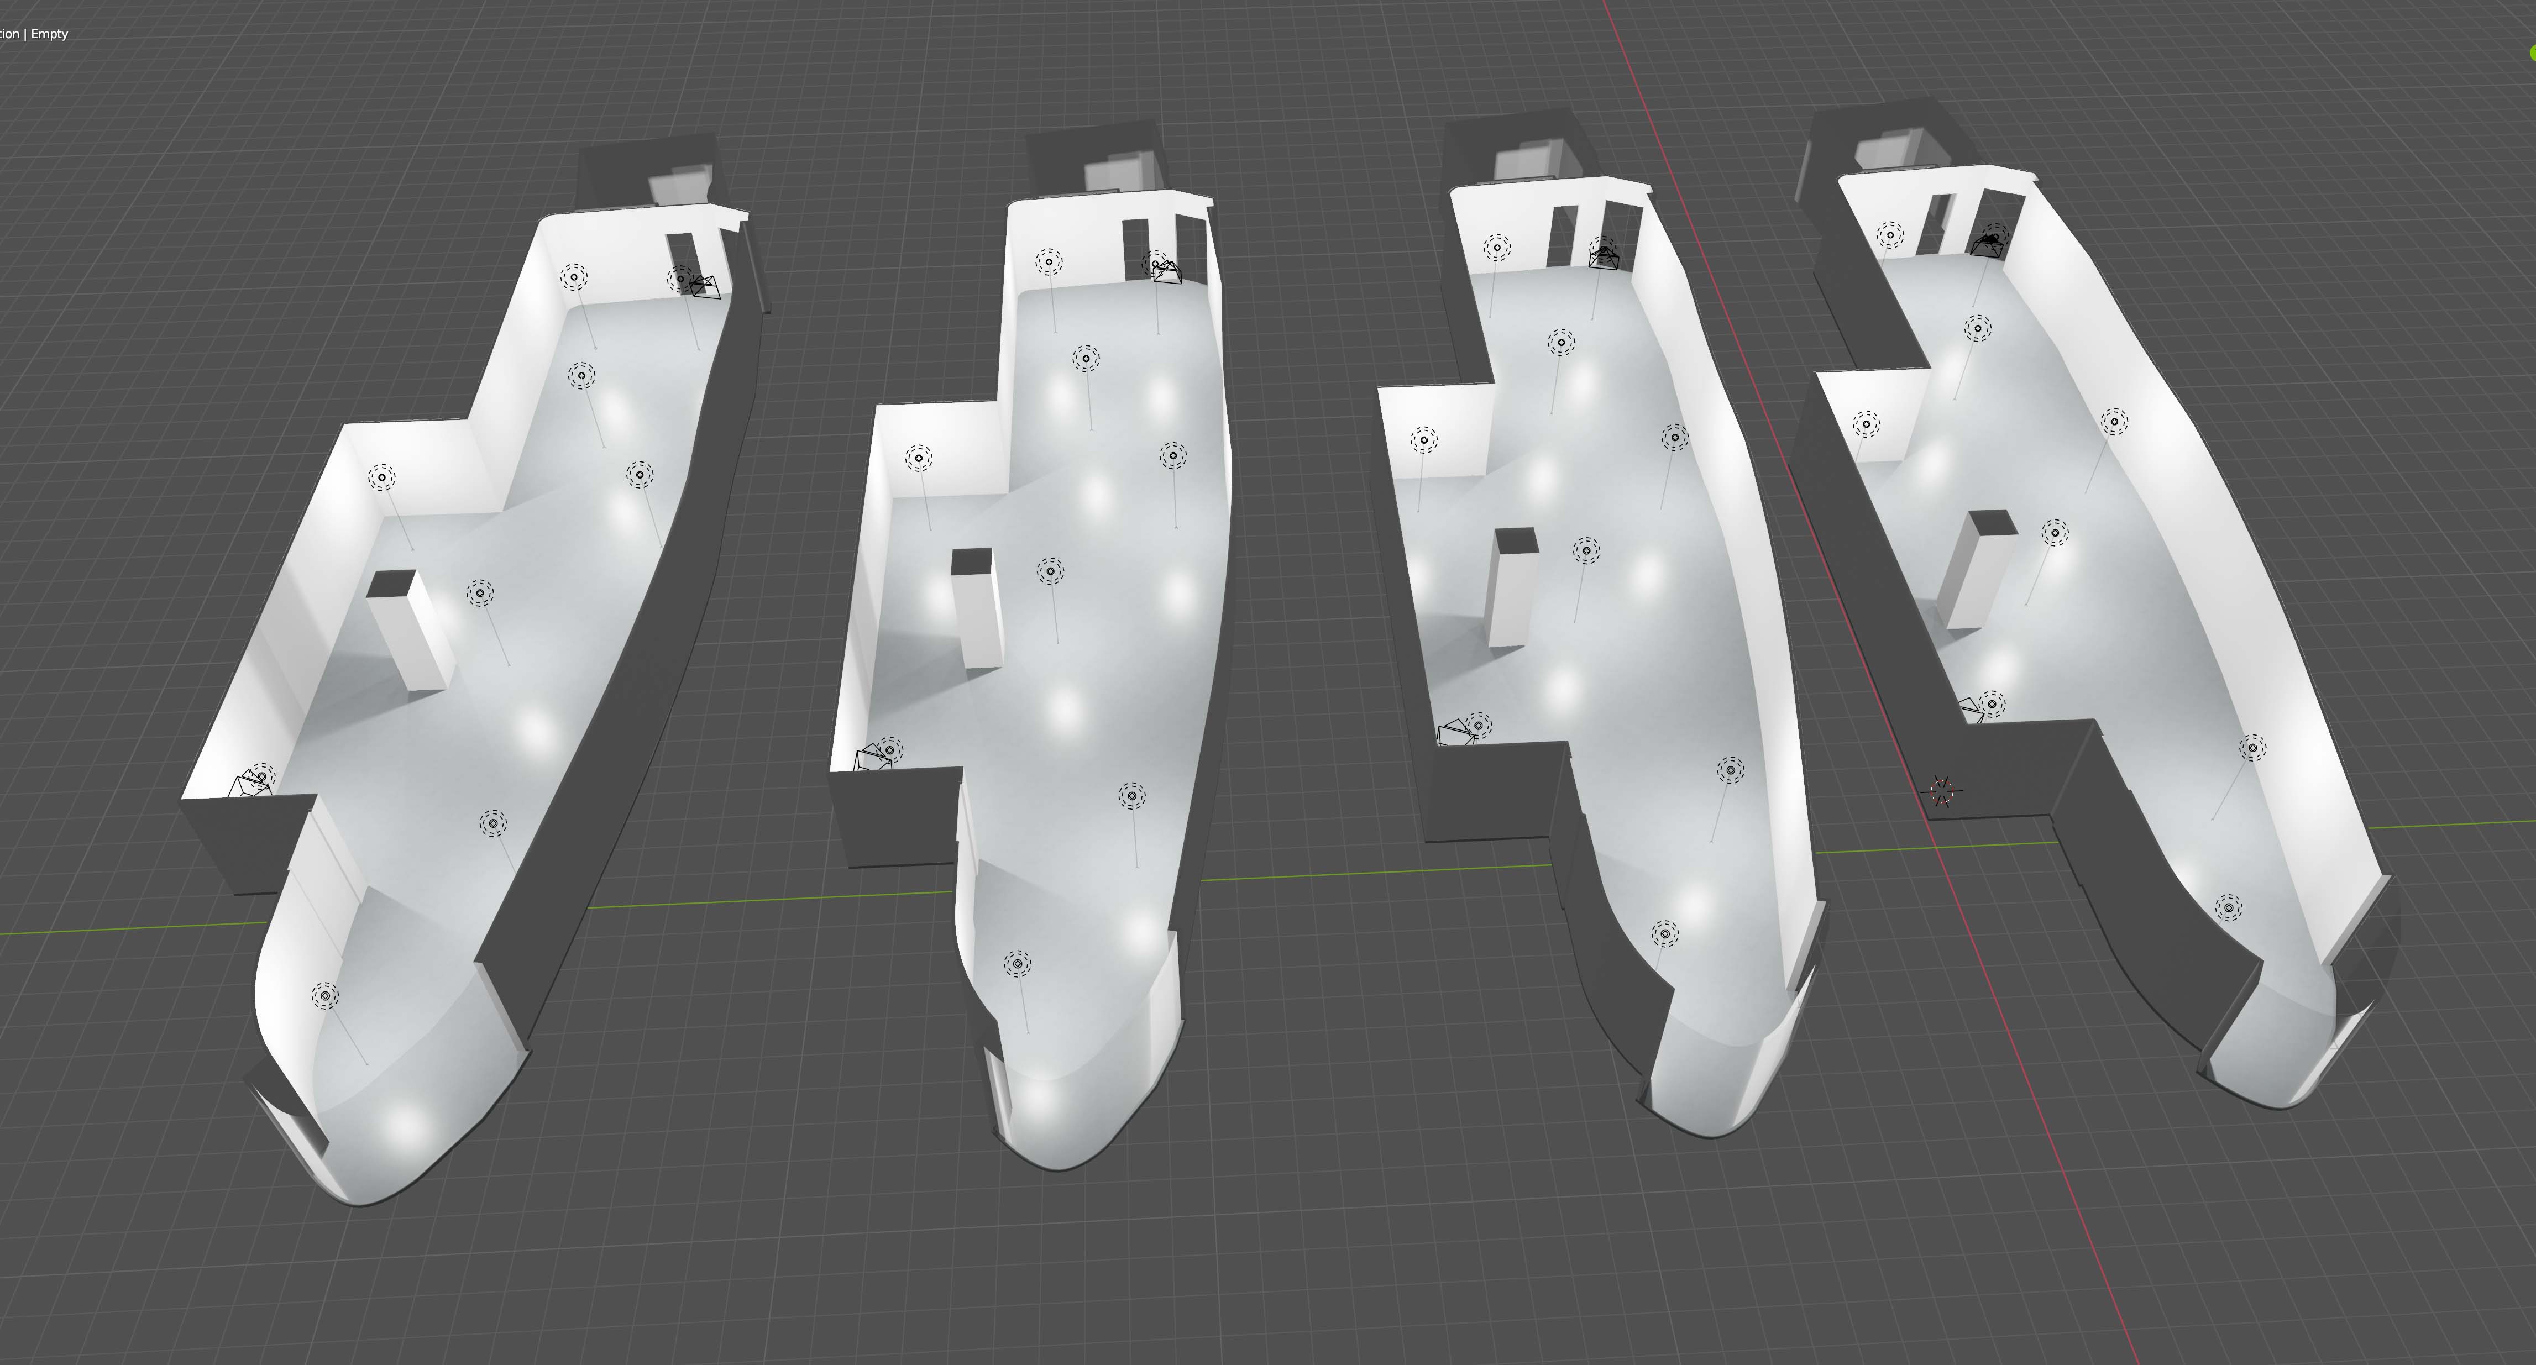Select bottommost point light in leftmost model
Screen dimensions: 2536x1365
point(325,995)
